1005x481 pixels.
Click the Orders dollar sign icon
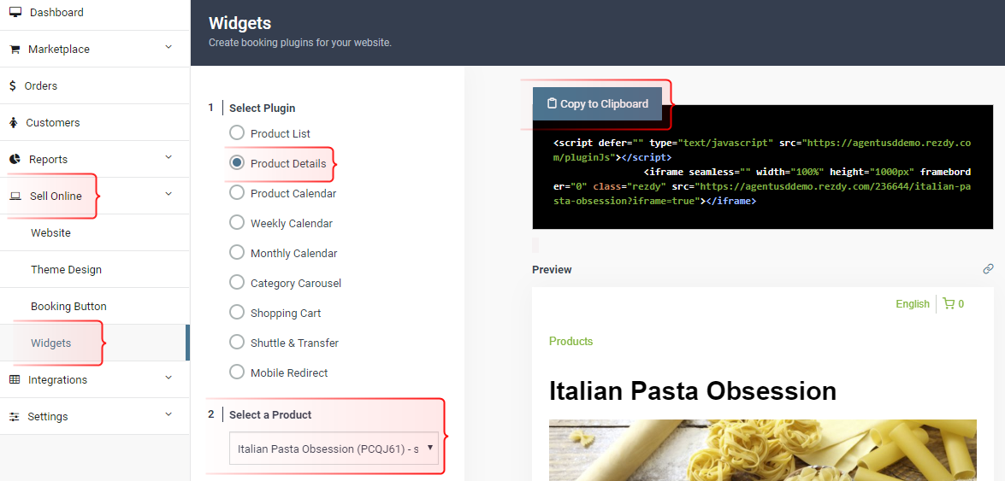(13, 85)
